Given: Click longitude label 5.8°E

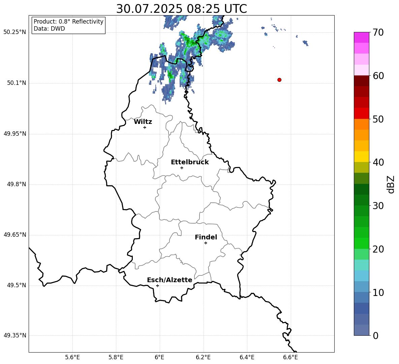Looking at the screenshot, I should tap(116, 357).
